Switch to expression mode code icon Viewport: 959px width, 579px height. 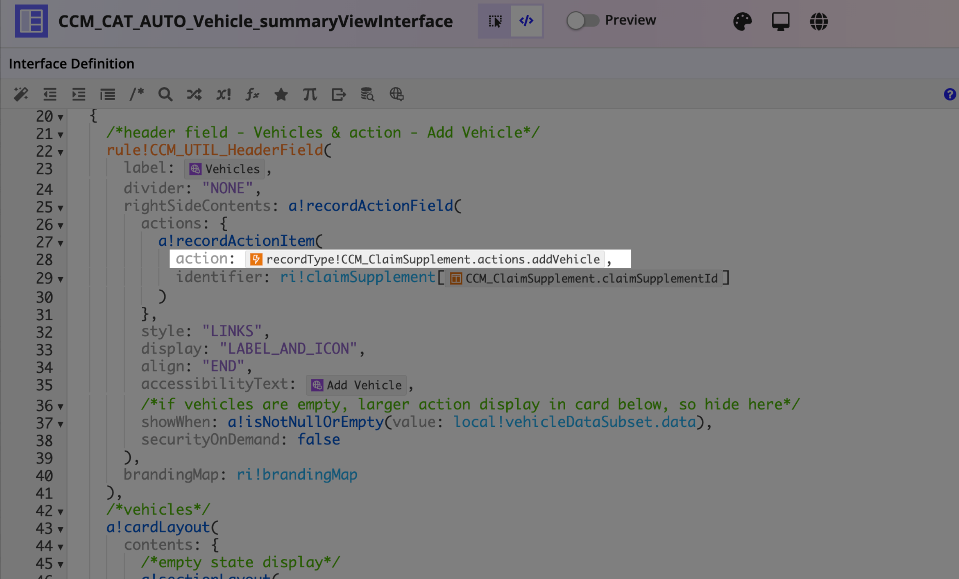(526, 21)
